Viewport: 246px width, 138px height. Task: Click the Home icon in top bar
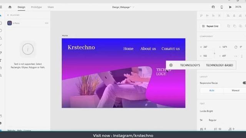coord(10,7)
